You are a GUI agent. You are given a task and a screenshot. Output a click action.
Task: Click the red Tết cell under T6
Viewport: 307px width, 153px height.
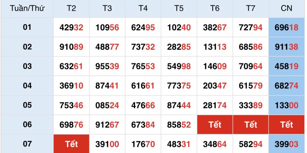click(x=215, y=125)
